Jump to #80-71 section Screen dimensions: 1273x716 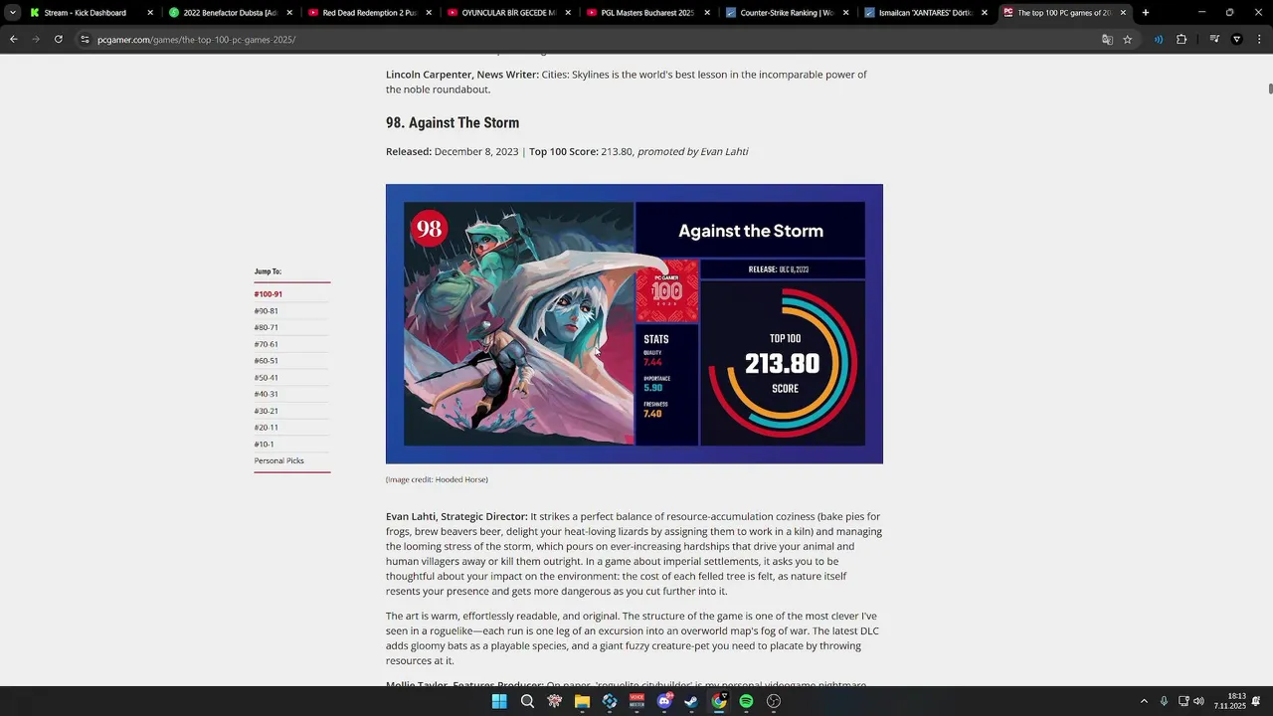click(266, 327)
